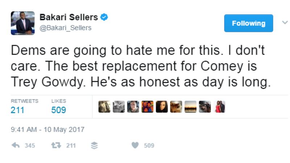Click the last liker avatar in red
290x163 pixels.
click(220, 106)
